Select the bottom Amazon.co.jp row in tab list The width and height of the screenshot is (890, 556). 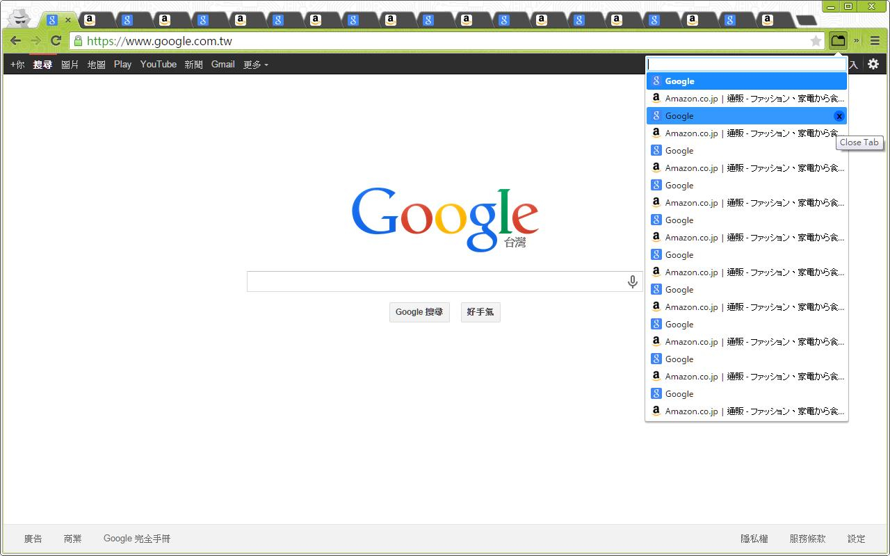click(x=747, y=411)
